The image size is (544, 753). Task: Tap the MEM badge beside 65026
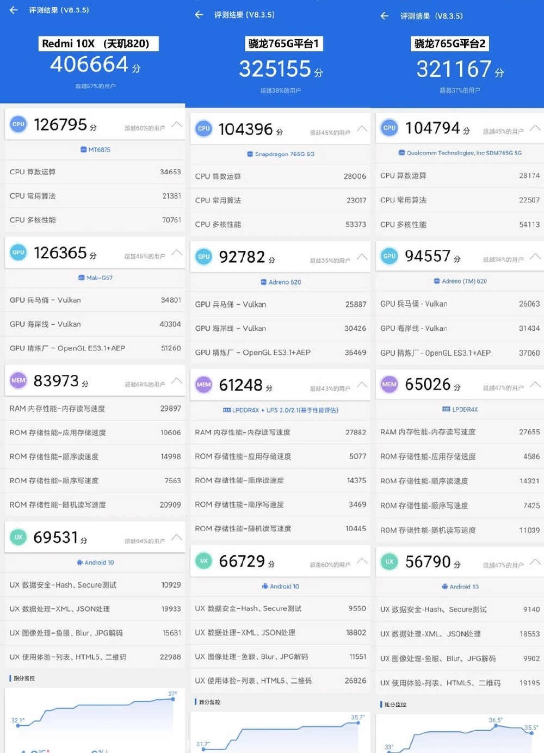pyautogui.click(x=390, y=384)
